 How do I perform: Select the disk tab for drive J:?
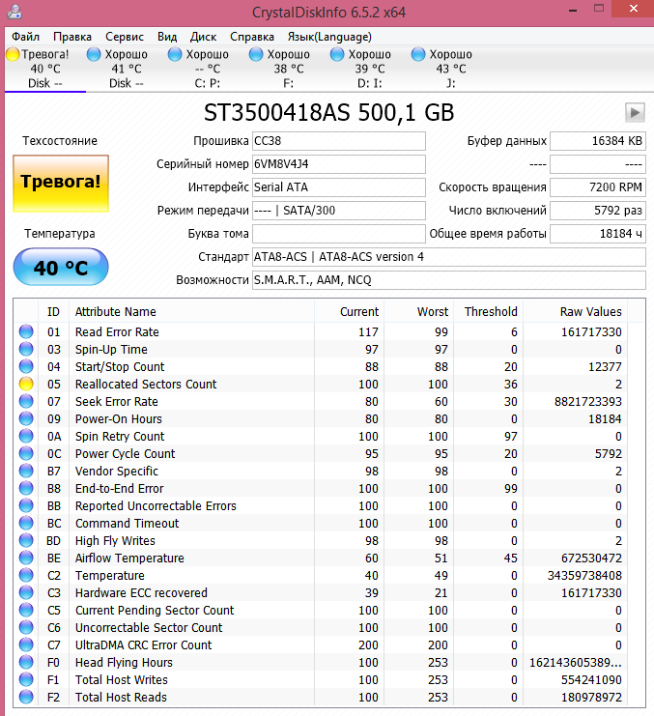pyautogui.click(x=451, y=69)
